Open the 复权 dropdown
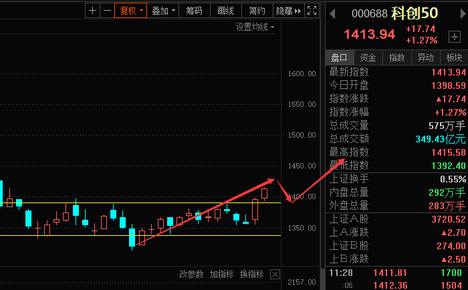Viewport: 468px width, 290px height. pyautogui.click(x=131, y=11)
